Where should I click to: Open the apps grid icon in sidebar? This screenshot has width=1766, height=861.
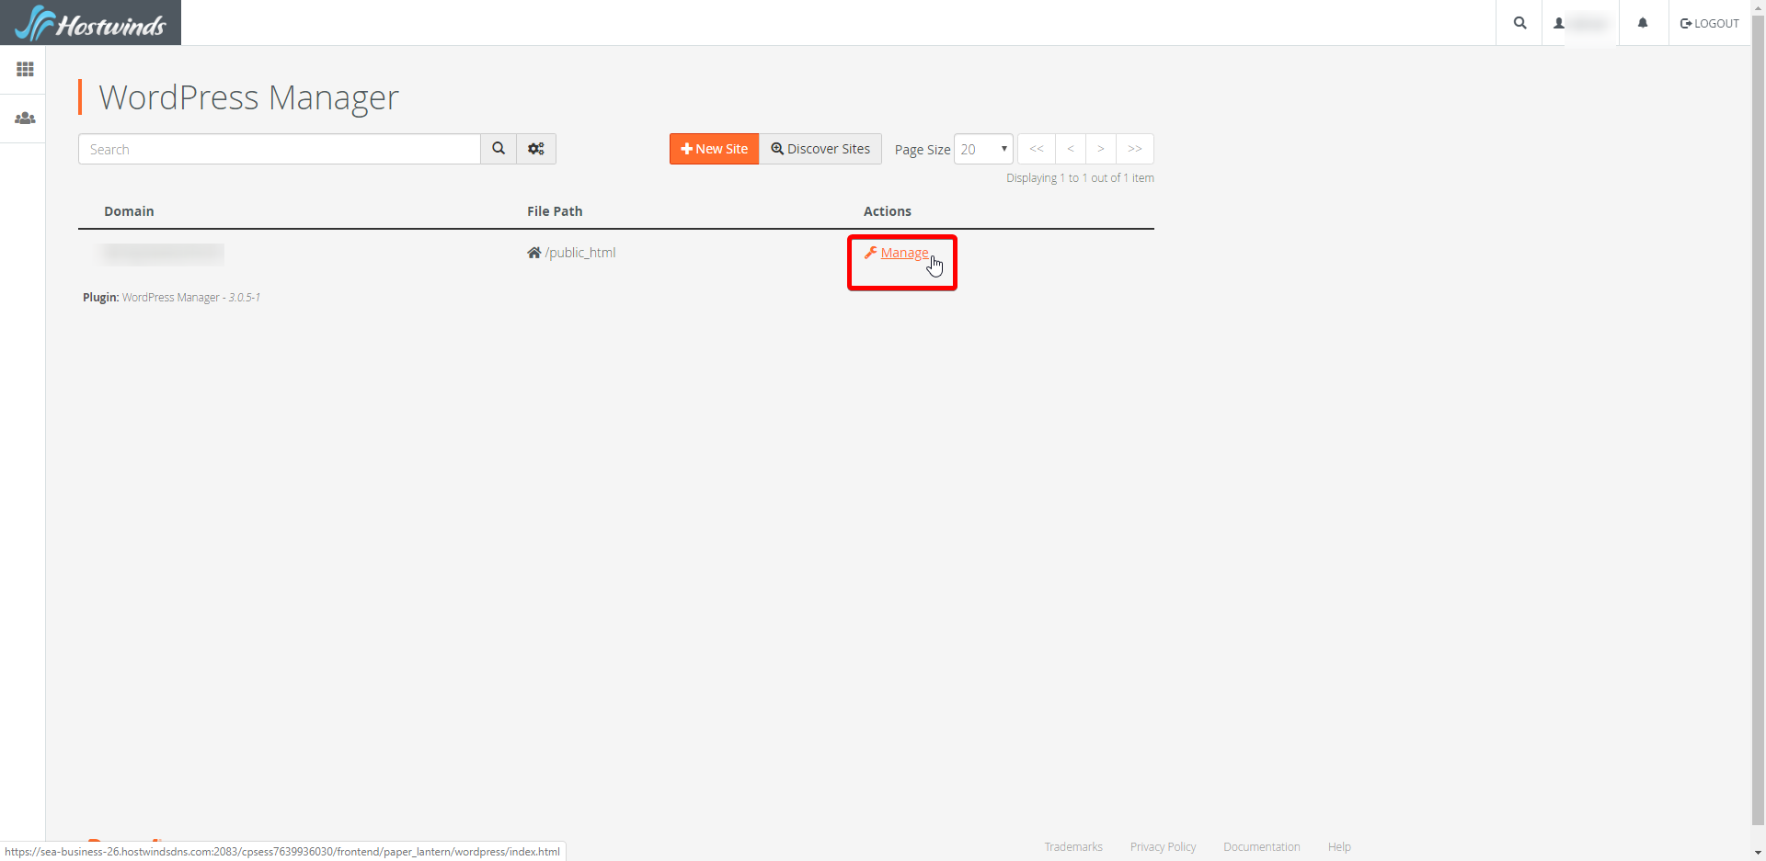(x=25, y=69)
